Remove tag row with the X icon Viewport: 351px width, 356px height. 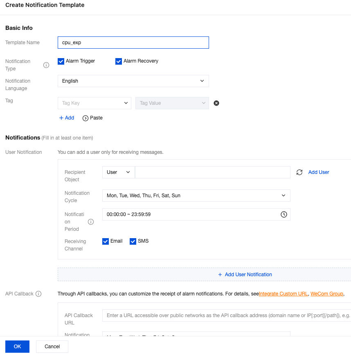click(x=216, y=103)
